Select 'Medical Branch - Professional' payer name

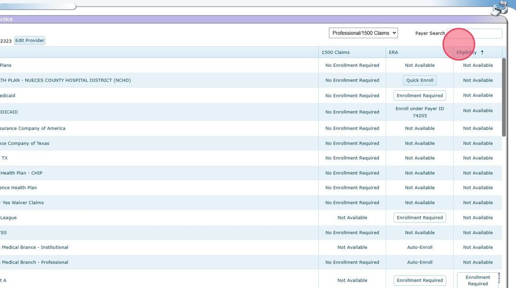[x=35, y=262]
